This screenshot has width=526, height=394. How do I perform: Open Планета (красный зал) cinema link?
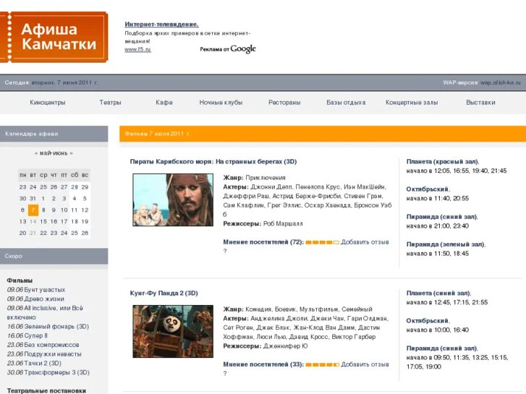pos(443,161)
